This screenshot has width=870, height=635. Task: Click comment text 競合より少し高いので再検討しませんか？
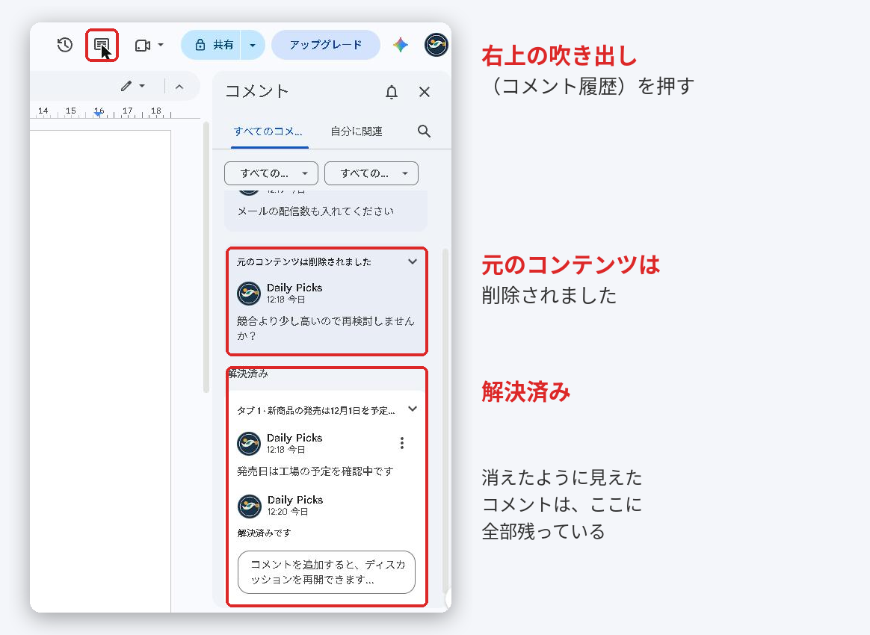point(326,328)
